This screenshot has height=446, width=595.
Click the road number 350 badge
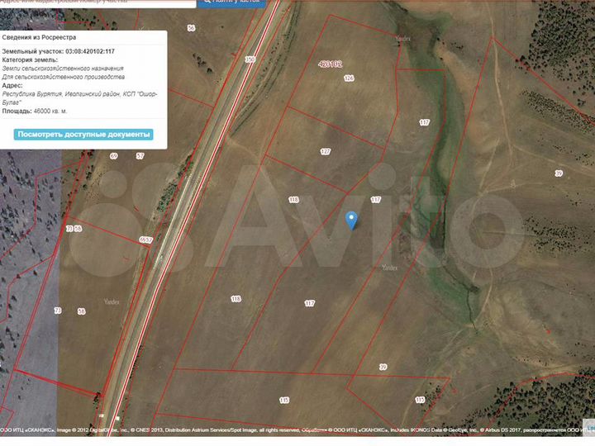coord(250,59)
